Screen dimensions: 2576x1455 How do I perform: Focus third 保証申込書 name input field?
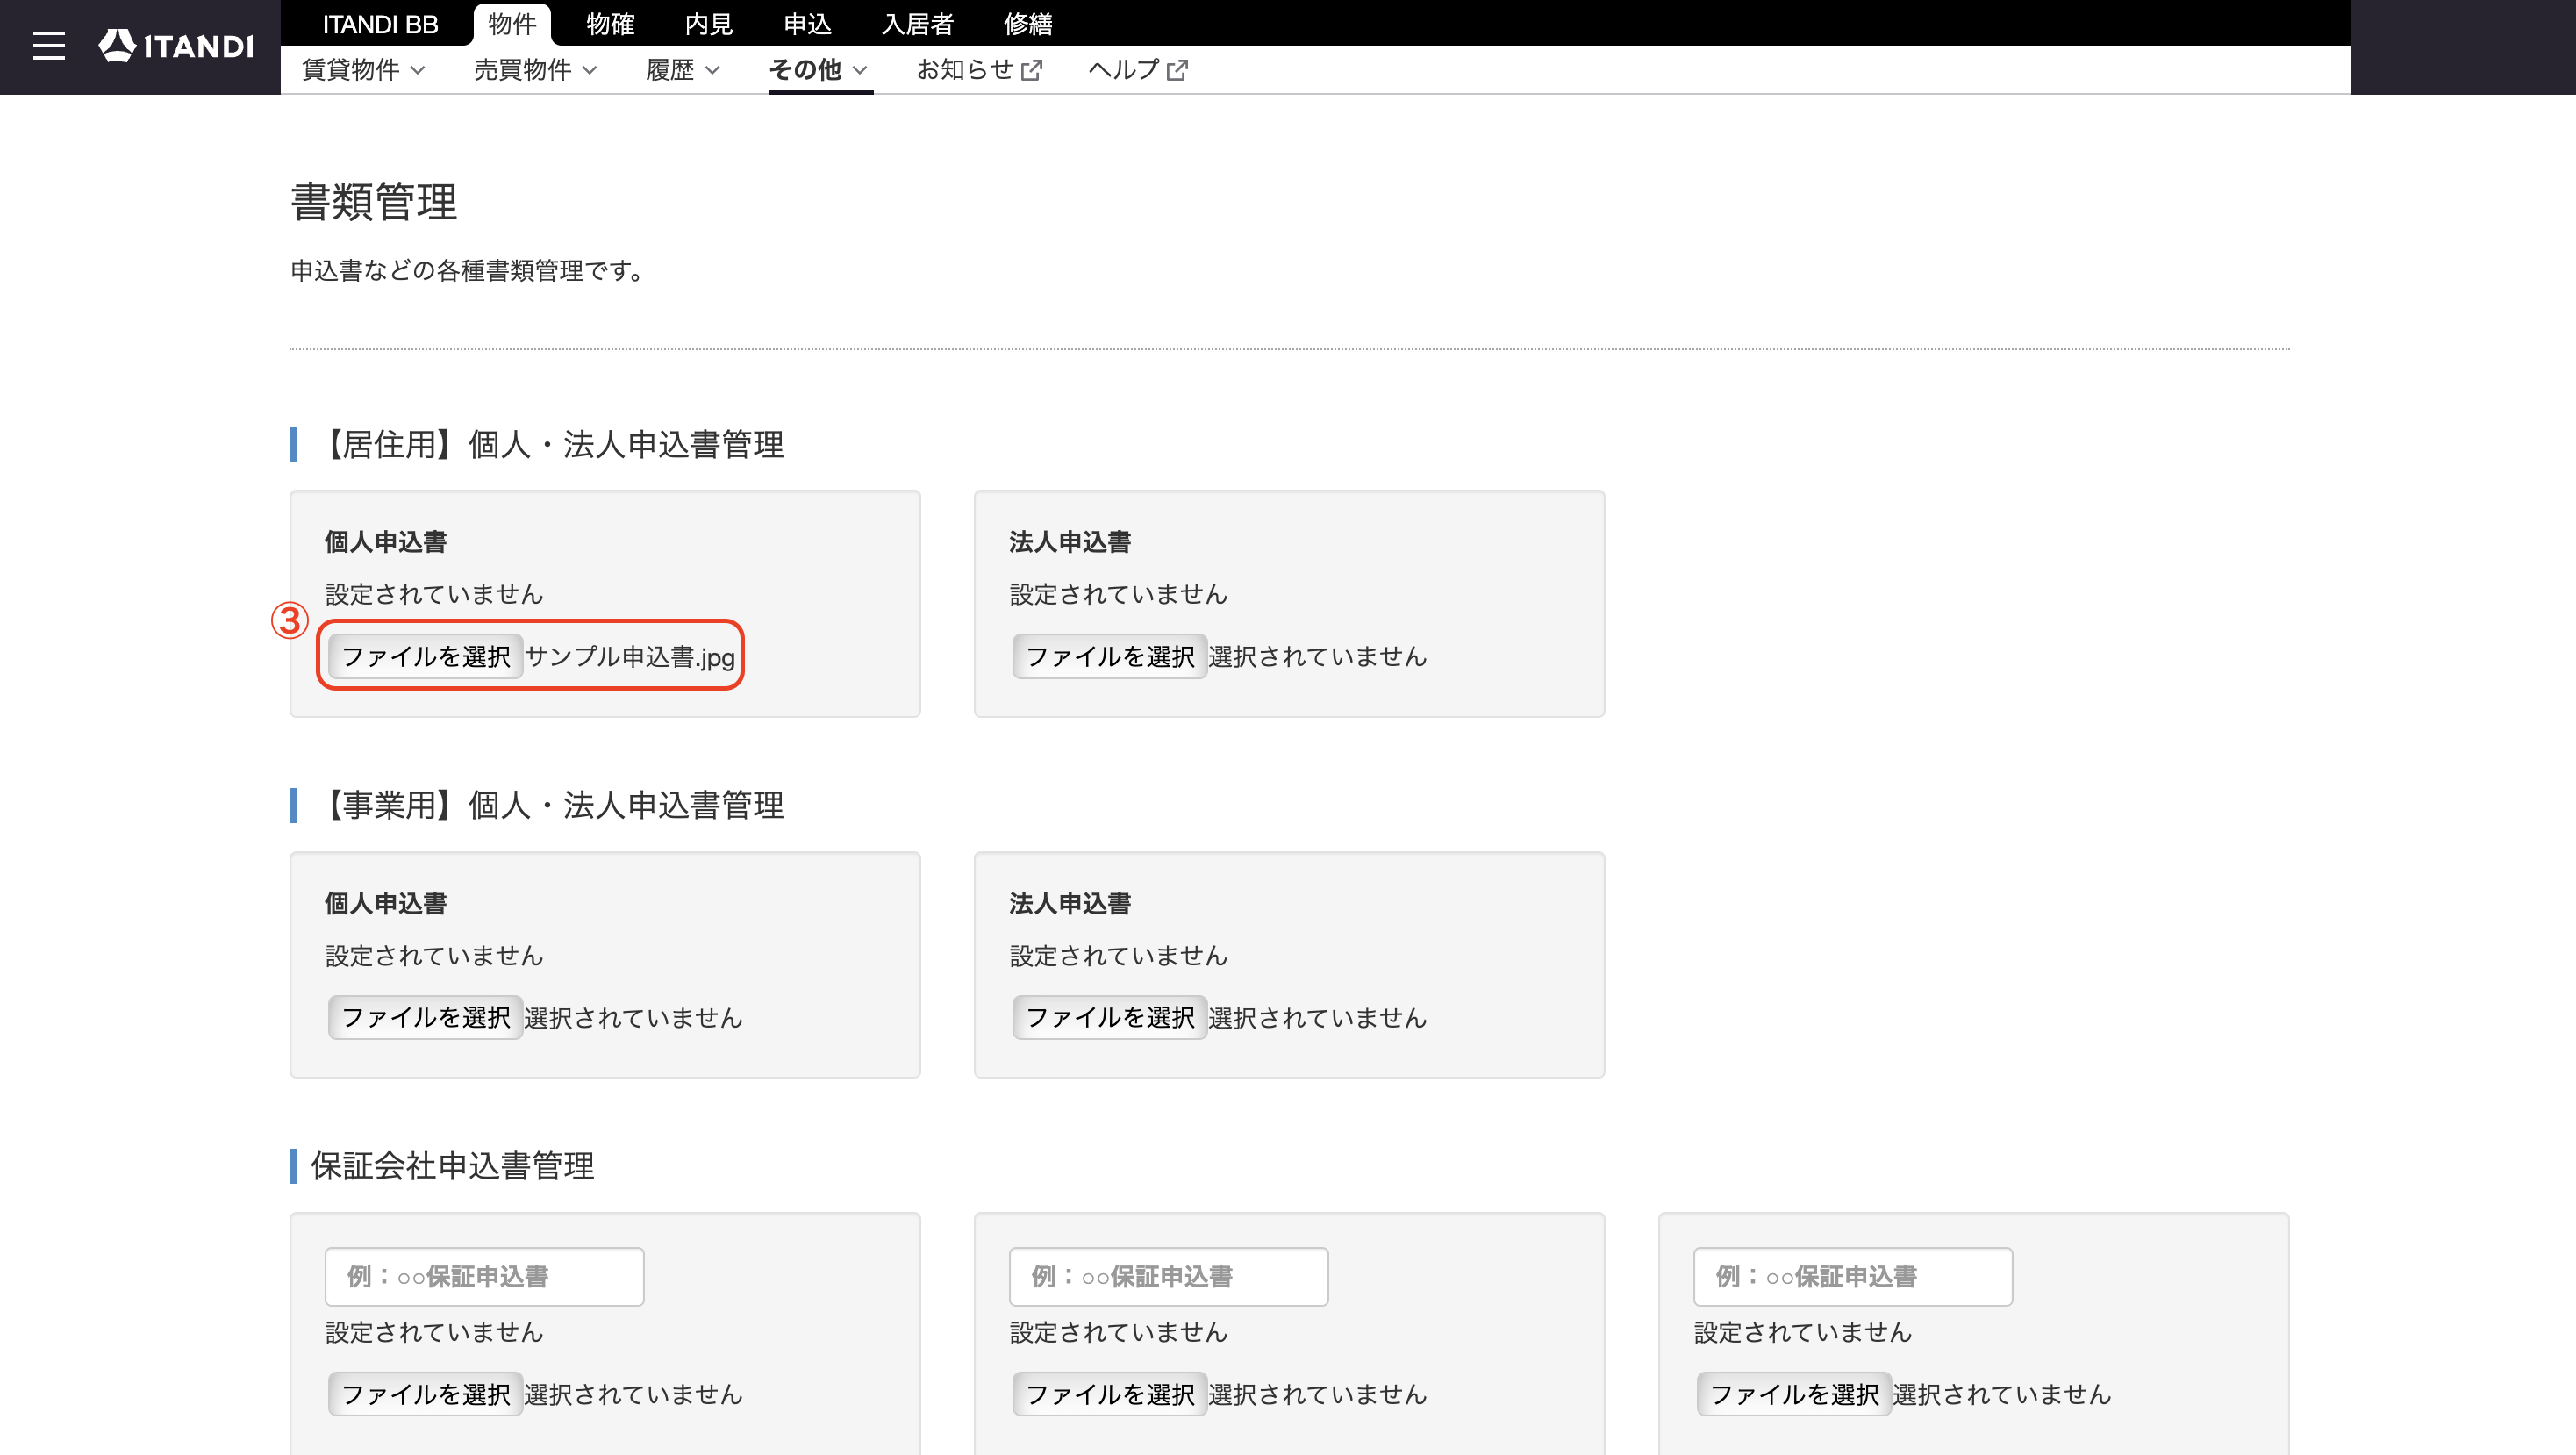point(1852,1276)
